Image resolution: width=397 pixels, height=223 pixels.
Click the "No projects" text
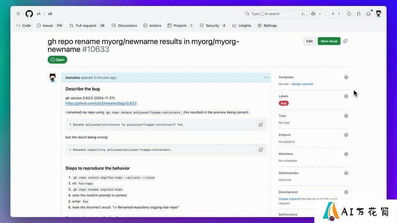click(x=287, y=142)
